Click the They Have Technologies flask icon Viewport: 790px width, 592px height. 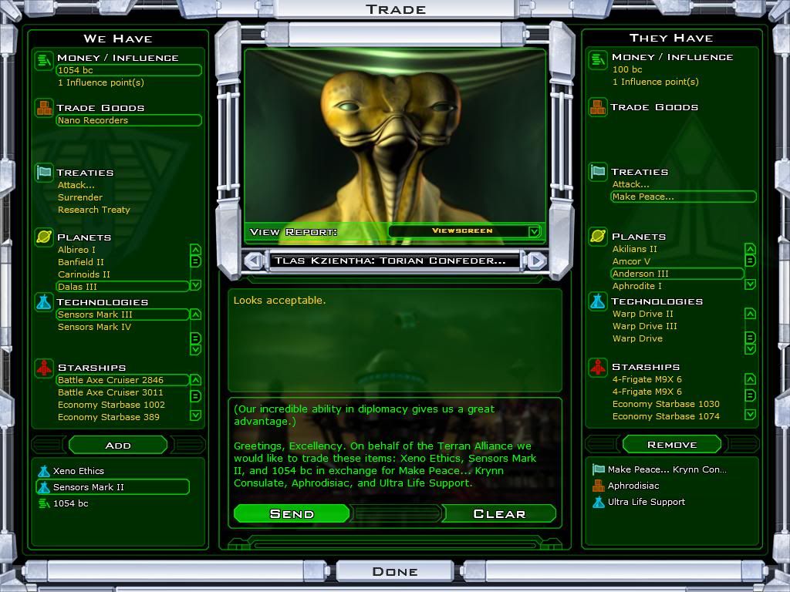point(598,301)
